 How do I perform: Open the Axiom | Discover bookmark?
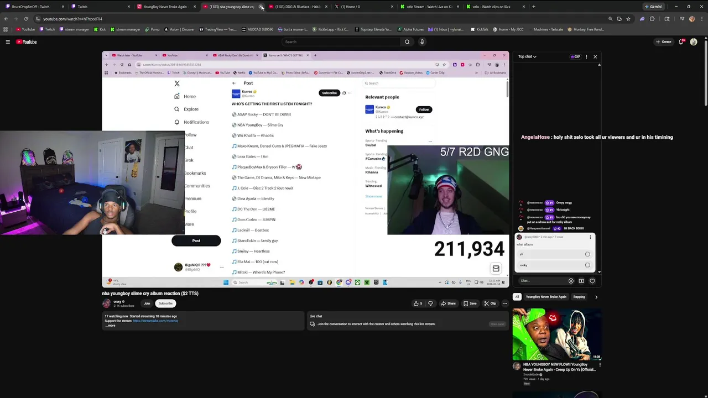tap(180, 29)
